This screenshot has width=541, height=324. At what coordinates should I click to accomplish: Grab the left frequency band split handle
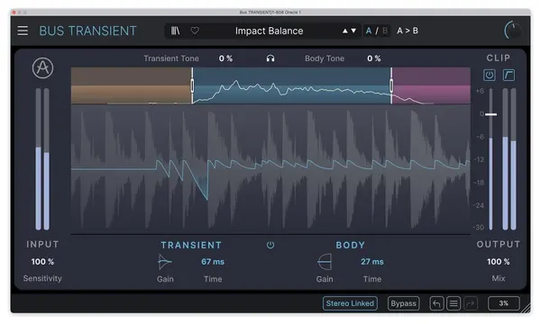pyautogui.click(x=192, y=85)
